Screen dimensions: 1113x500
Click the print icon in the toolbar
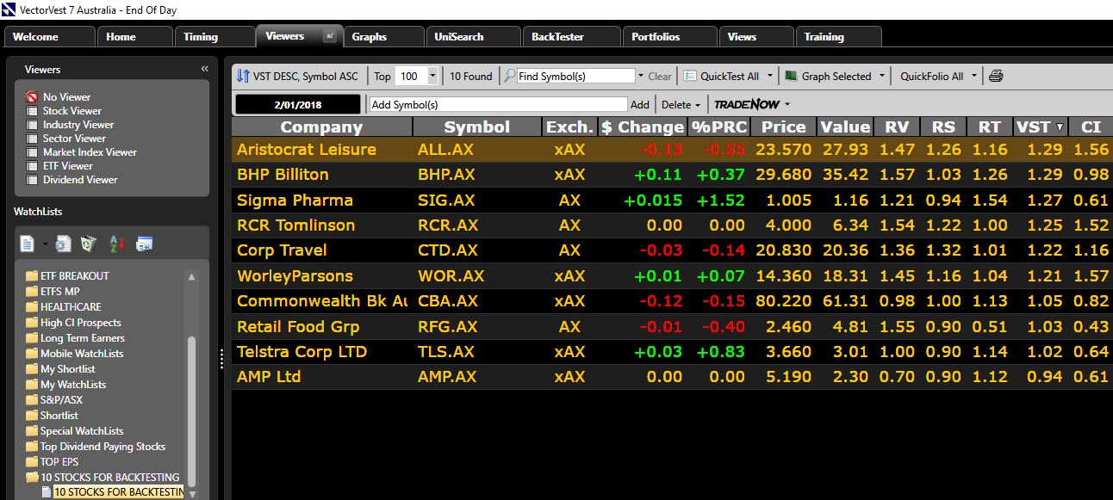(x=996, y=76)
